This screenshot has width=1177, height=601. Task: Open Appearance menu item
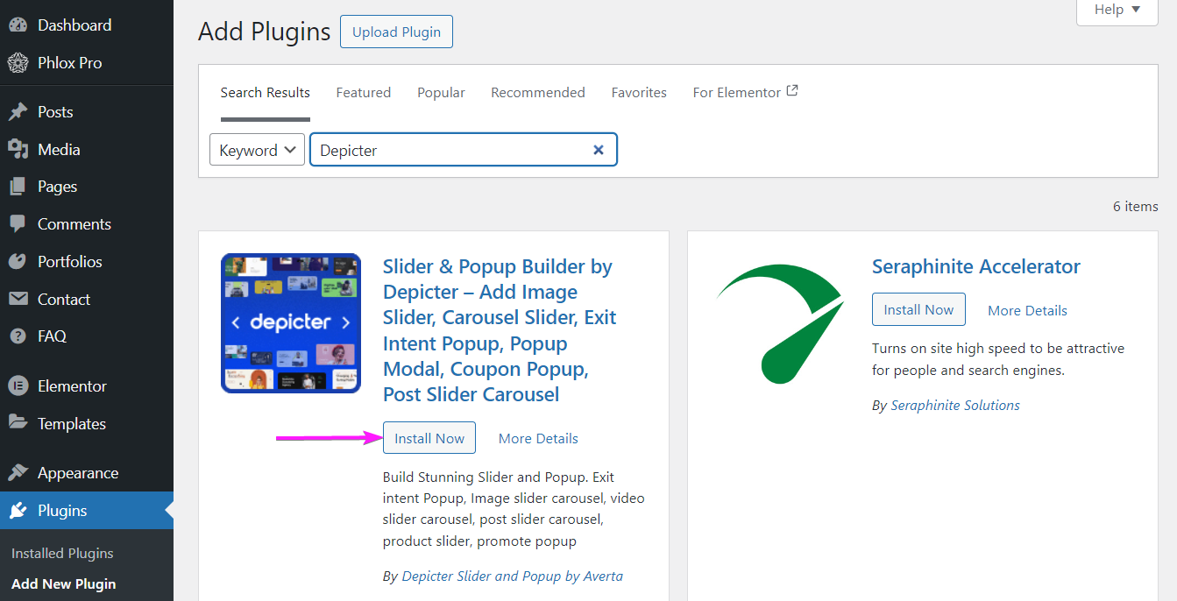click(87, 473)
